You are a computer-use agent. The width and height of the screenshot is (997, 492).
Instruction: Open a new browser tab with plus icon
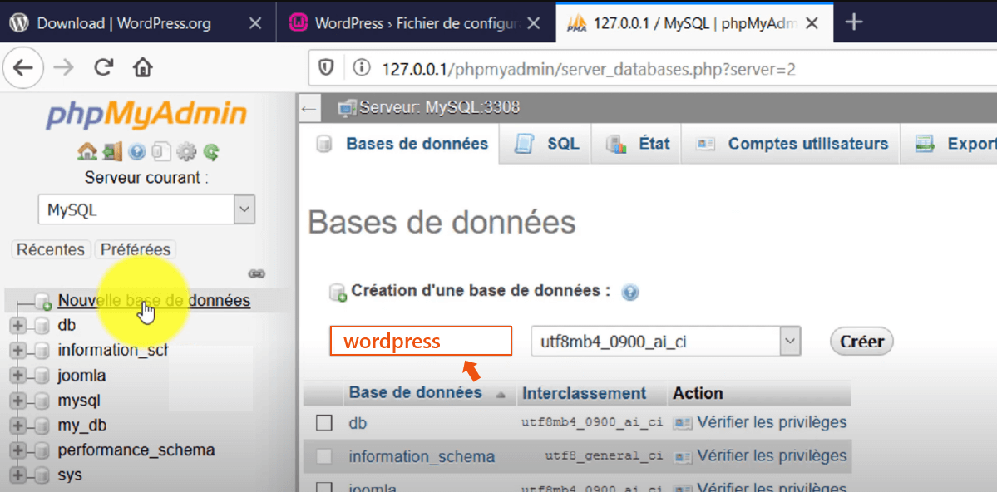point(854,23)
